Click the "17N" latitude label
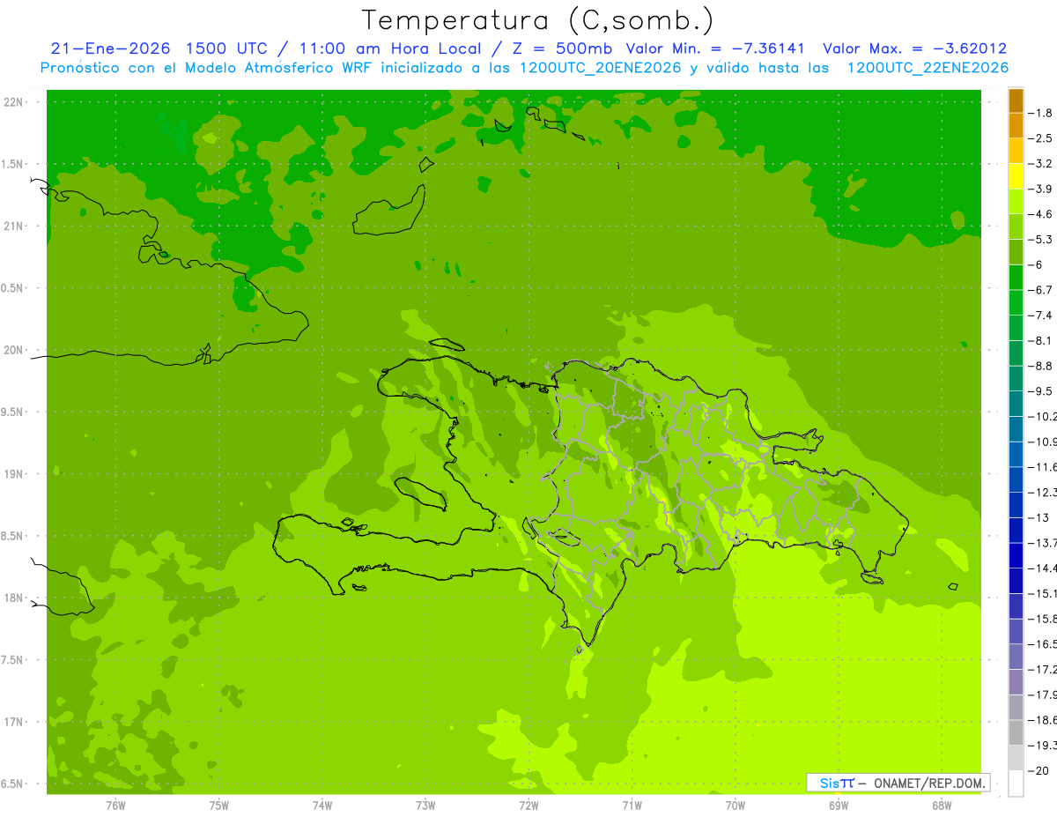Viewport: 1057px width, 817px height. pos(13,722)
